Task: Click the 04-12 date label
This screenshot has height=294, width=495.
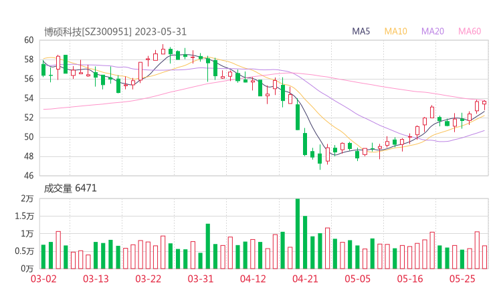Action: tap(253, 279)
